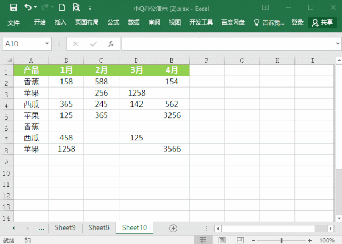Click the 4月 header cell

pyautogui.click(x=172, y=70)
